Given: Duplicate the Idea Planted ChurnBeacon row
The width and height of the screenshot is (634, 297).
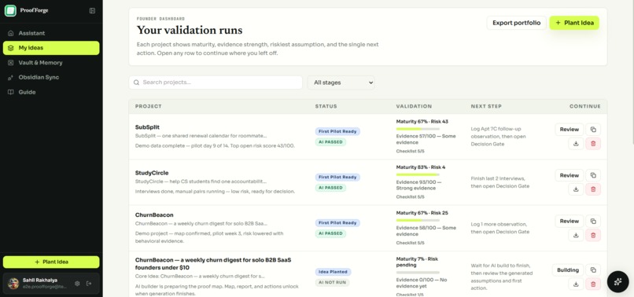Looking at the screenshot, I should point(593,270).
